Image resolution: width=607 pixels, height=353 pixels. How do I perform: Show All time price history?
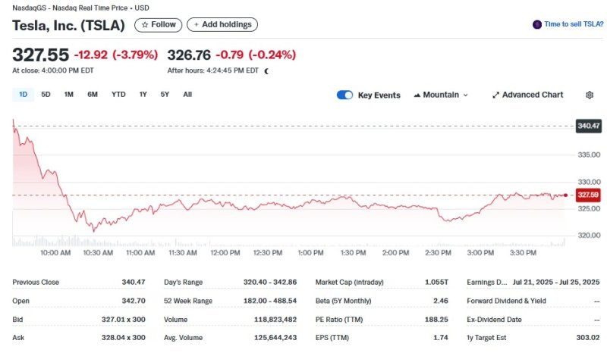[x=187, y=95]
